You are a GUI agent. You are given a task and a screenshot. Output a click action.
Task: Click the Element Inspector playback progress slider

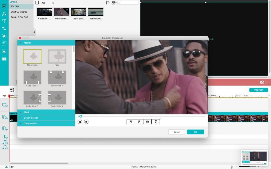(x=141, y=116)
